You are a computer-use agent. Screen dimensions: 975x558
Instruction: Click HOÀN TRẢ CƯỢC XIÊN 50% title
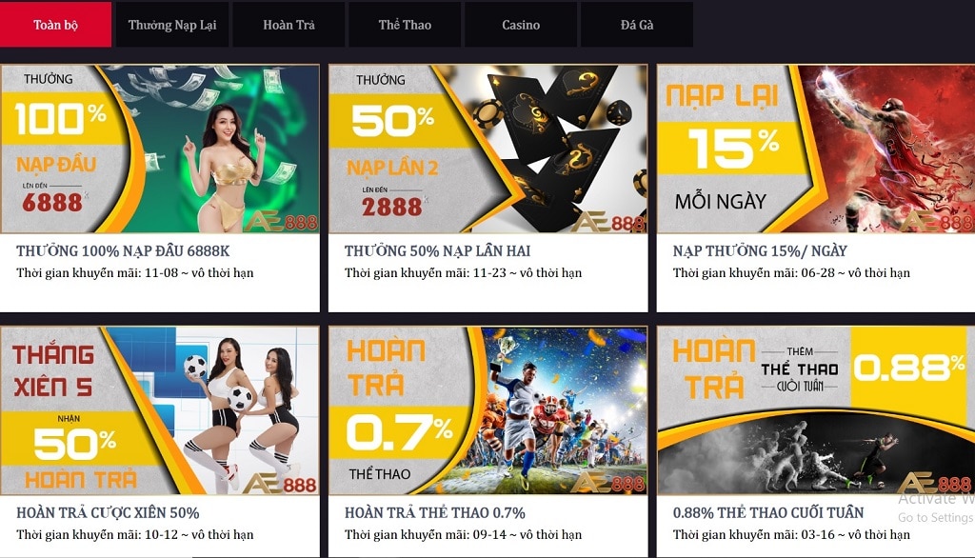108,512
